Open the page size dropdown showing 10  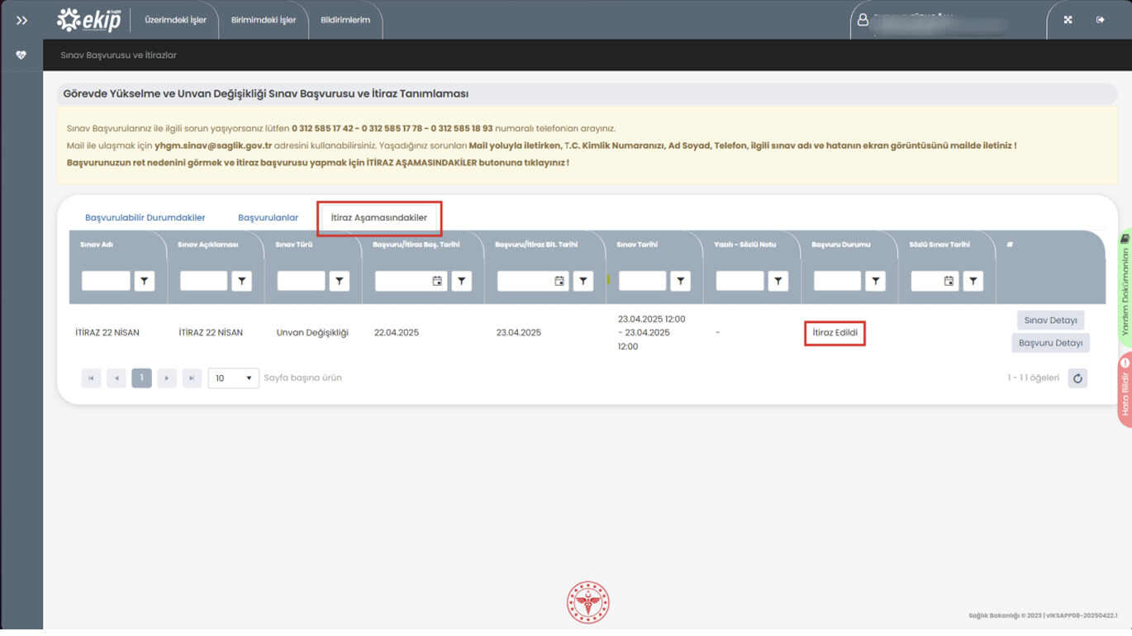tap(234, 378)
